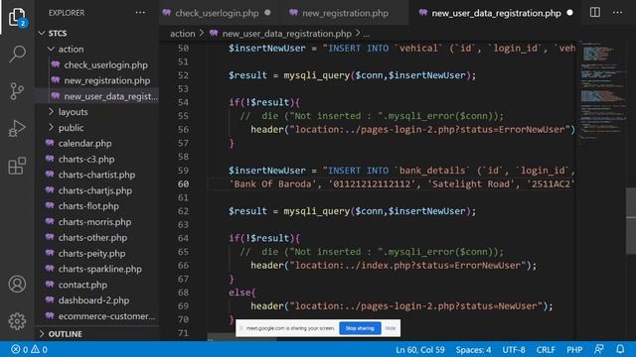This screenshot has width=636, height=357.
Task: Click action in the breadcrumb path
Action: 183,34
